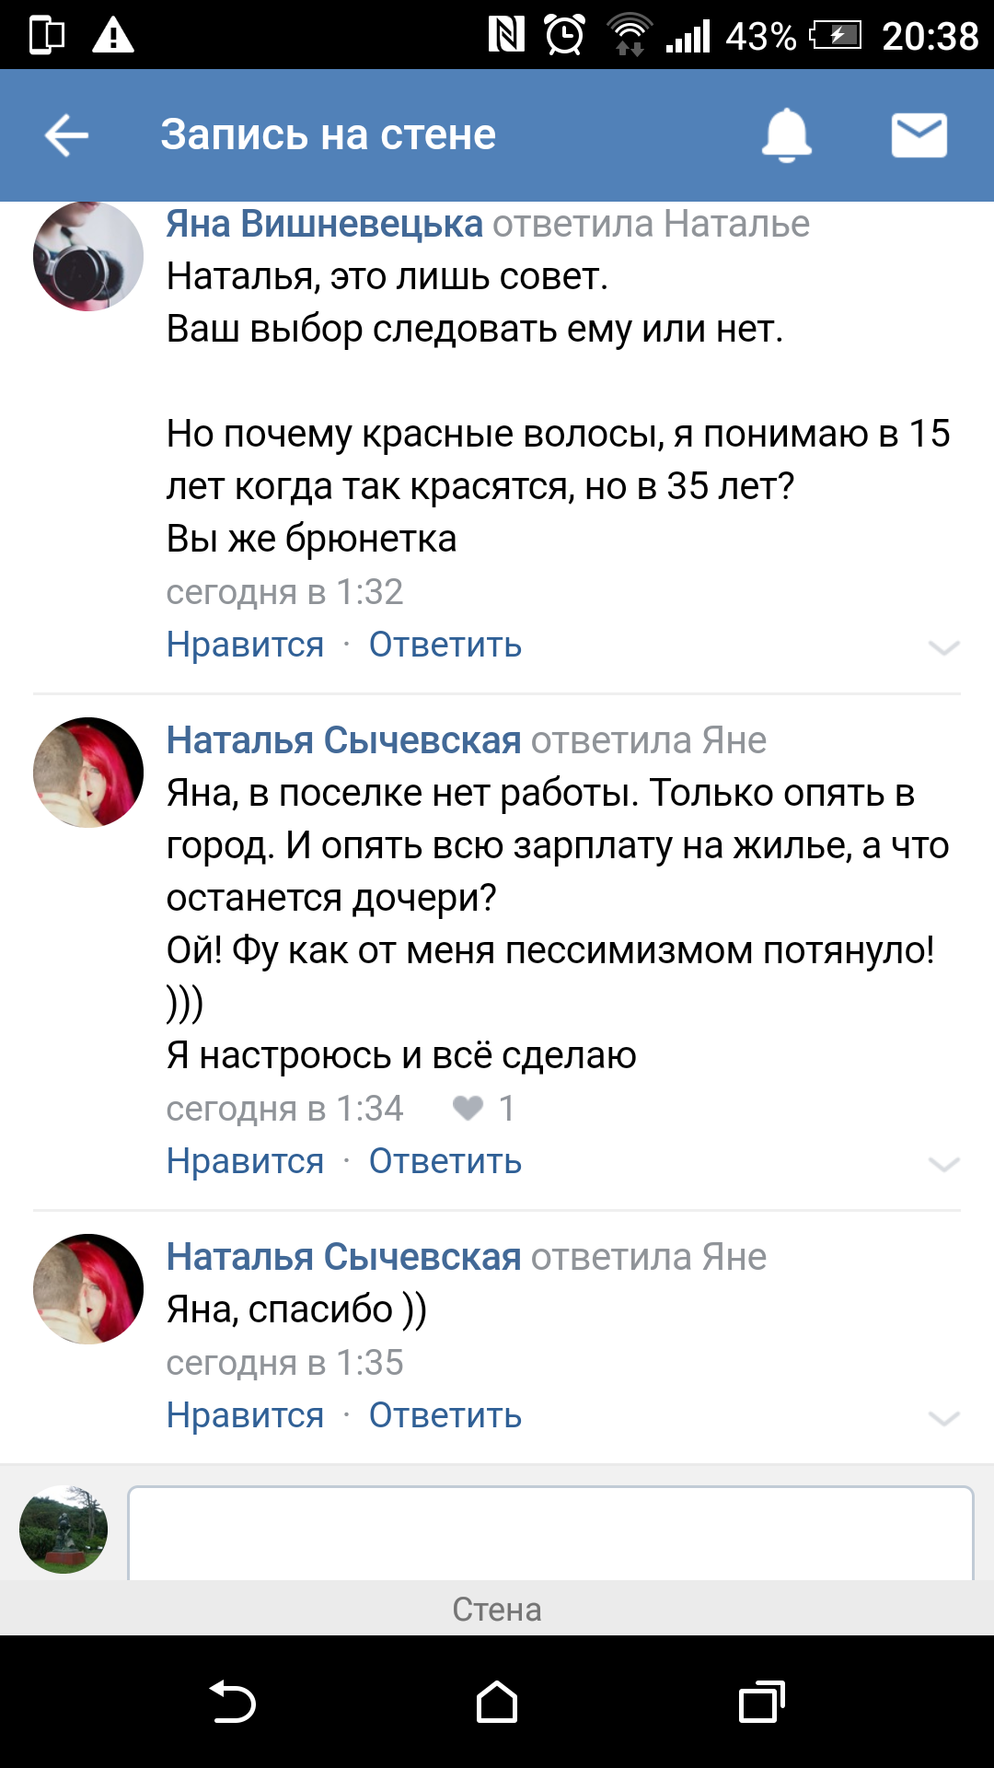The width and height of the screenshot is (994, 1768).
Task: Expand options chevron for 1:32 comment
Action: [x=943, y=647]
